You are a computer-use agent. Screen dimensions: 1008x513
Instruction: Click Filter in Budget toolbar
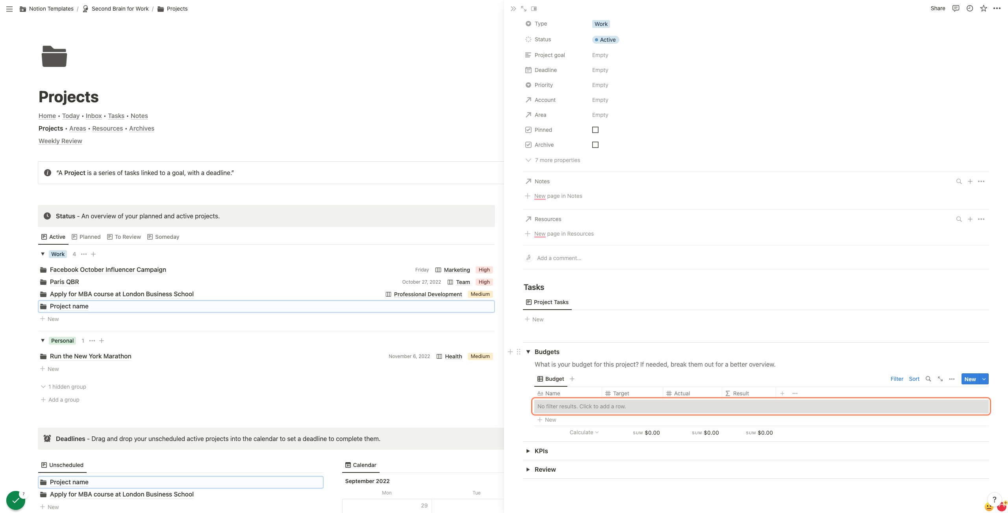(x=897, y=379)
